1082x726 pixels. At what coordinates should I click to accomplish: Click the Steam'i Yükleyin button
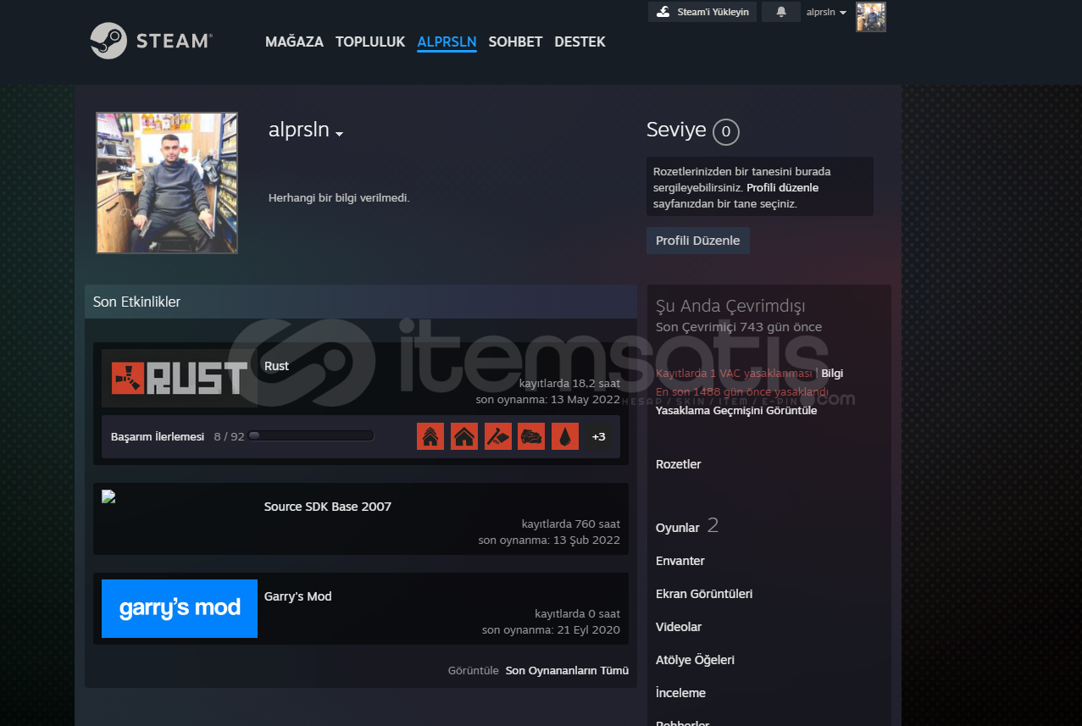pos(702,12)
